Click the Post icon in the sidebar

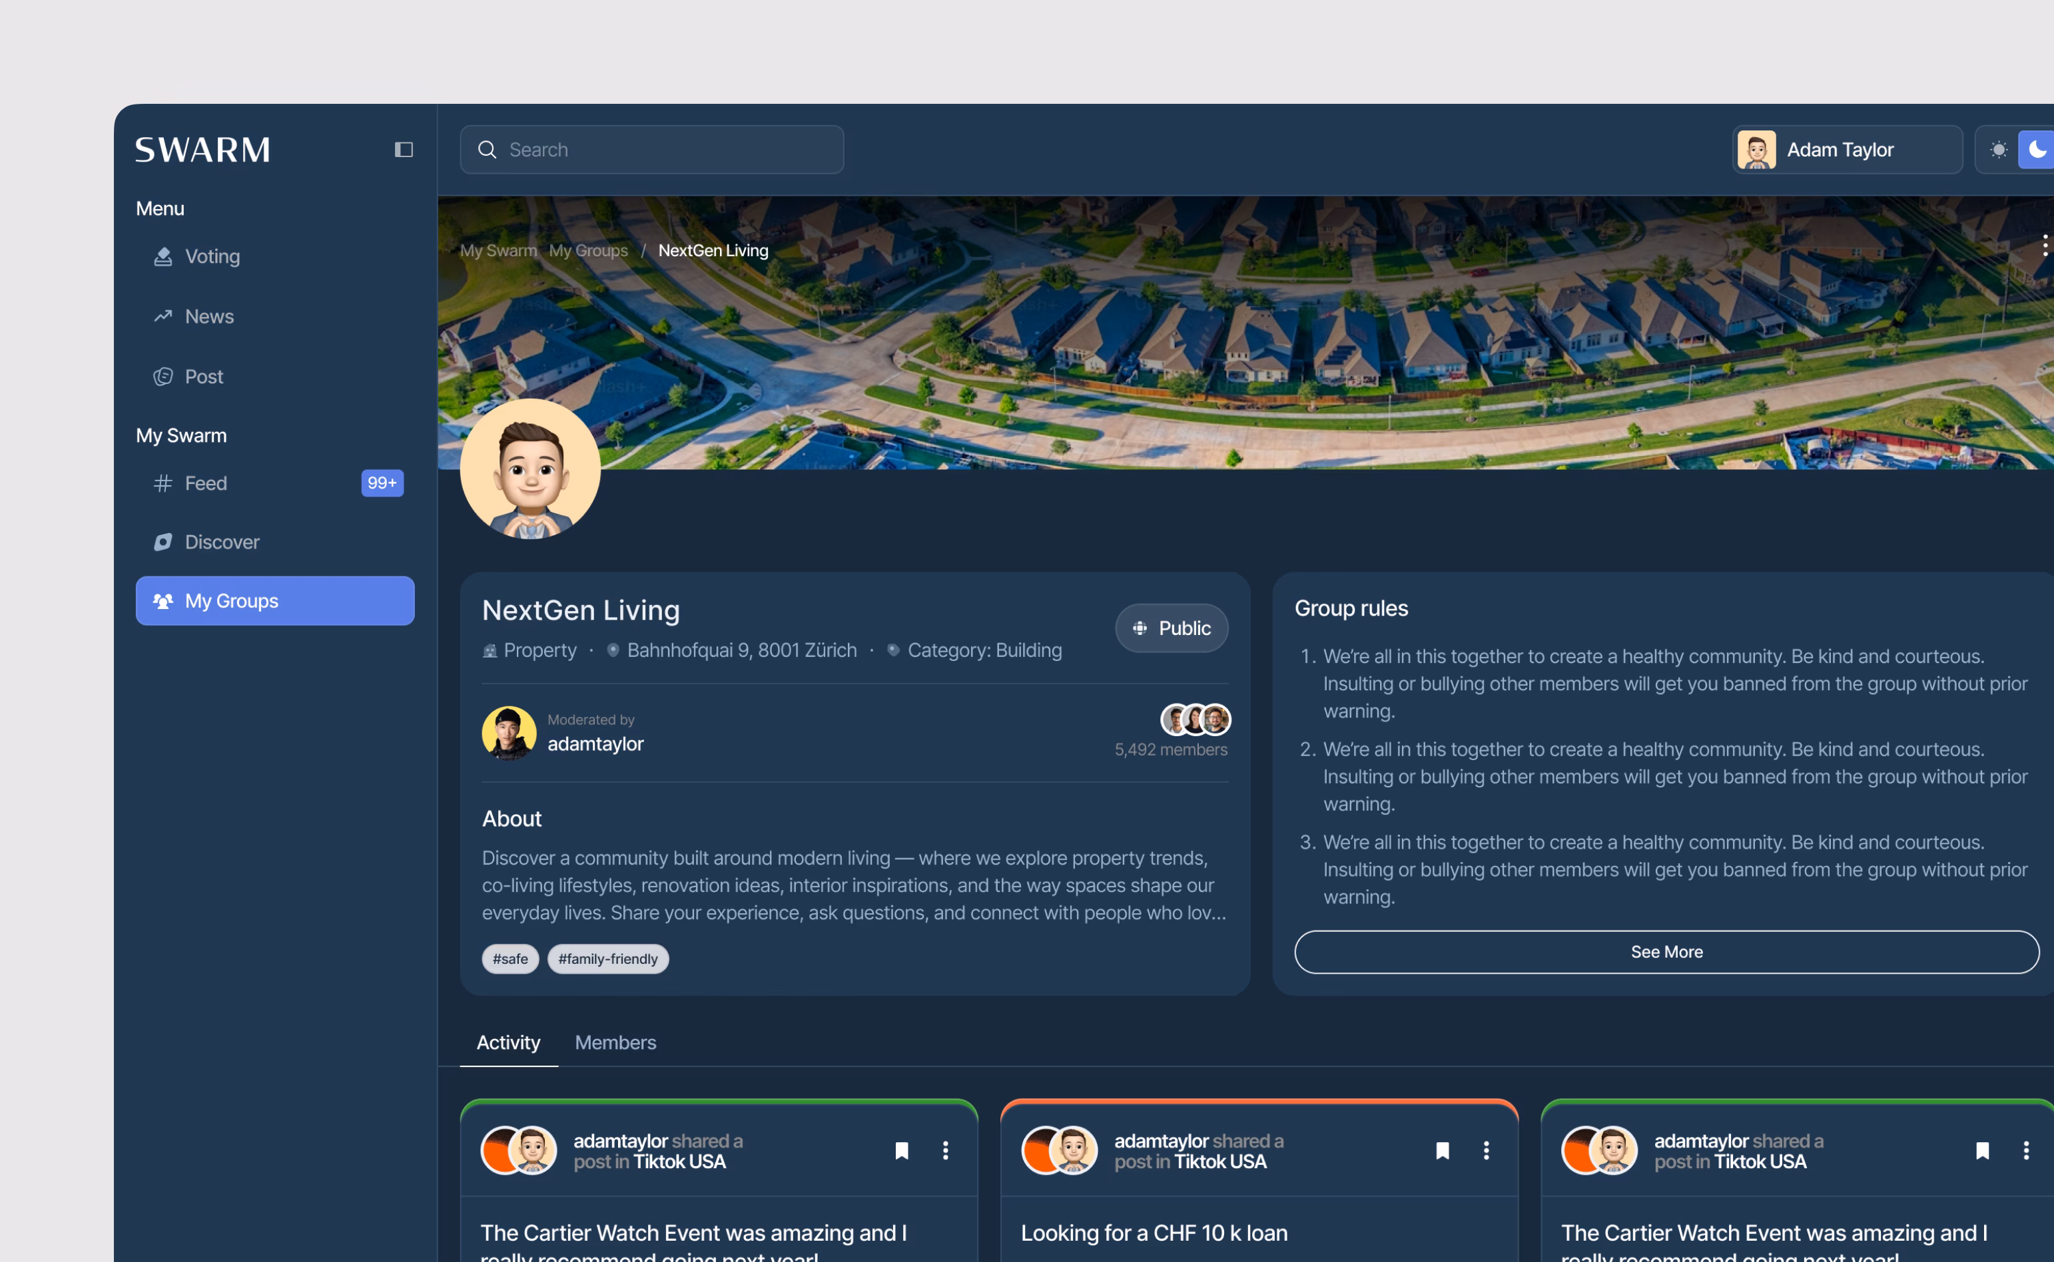(x=163, y=377)
